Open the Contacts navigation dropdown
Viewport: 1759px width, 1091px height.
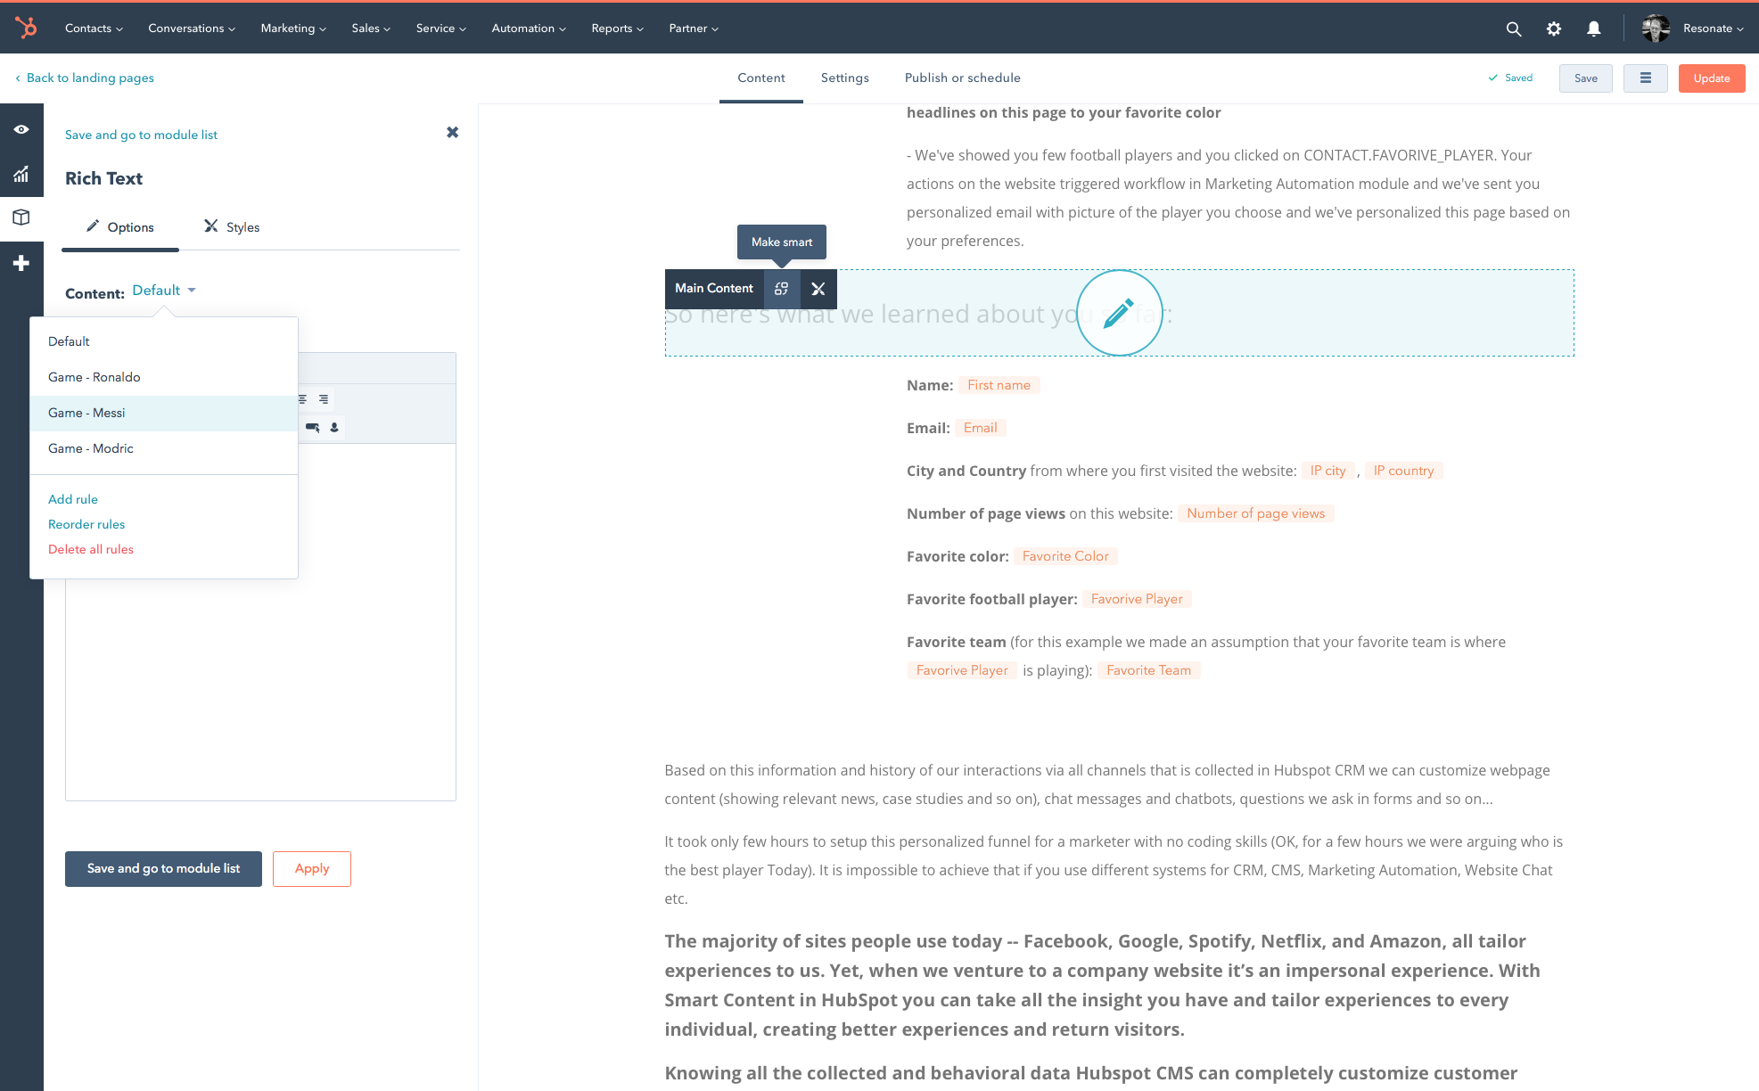93,28
